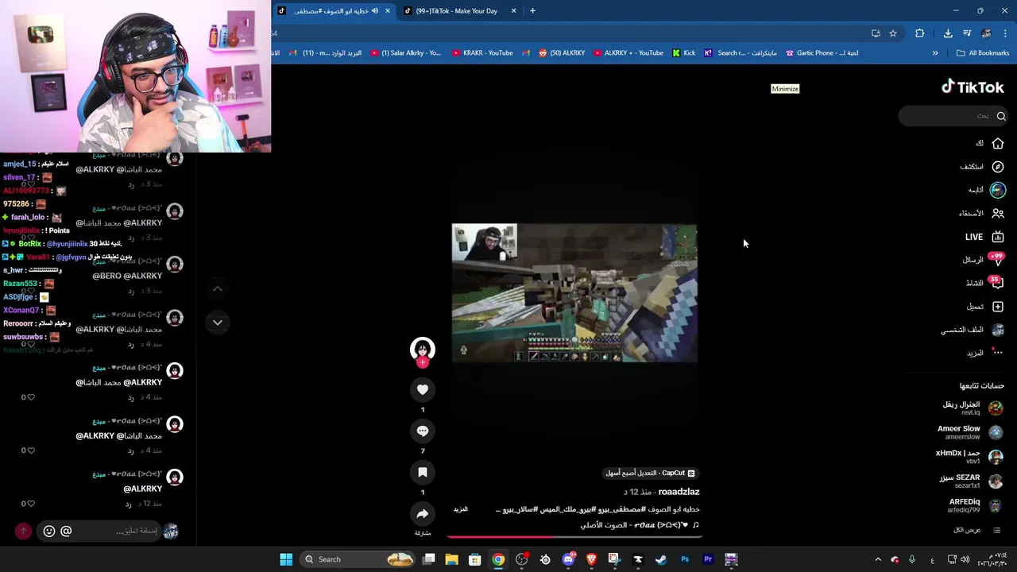Click the search magnifier icon in TikTok
The width and height of the screenshot is (1017, 572).
pyautogui.click(x=1001, y=116)
